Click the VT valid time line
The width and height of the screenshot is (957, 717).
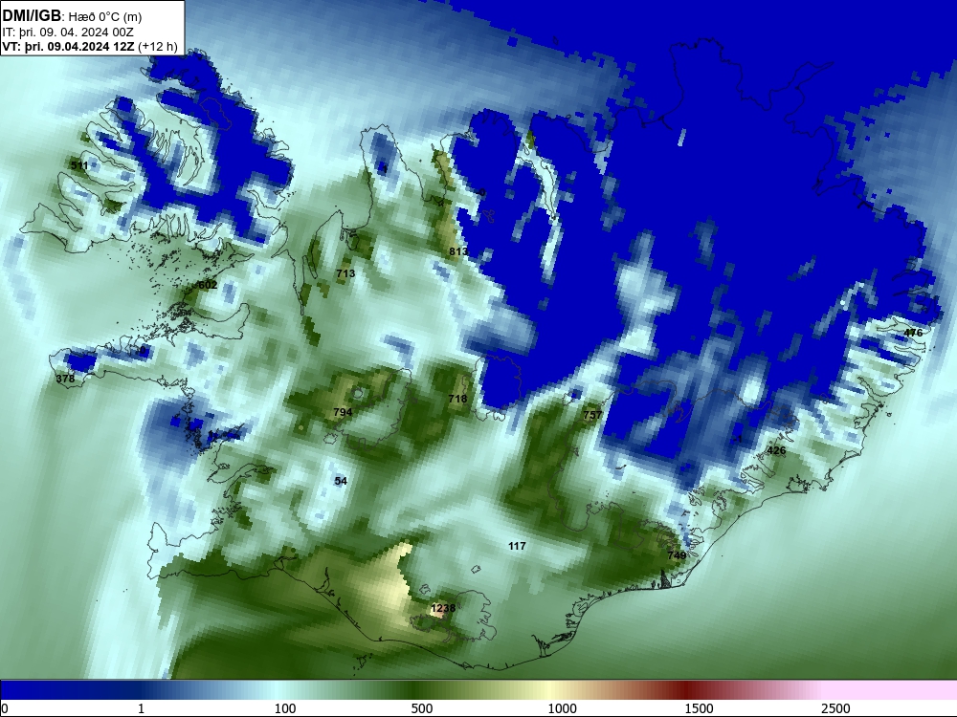[90, 47]
